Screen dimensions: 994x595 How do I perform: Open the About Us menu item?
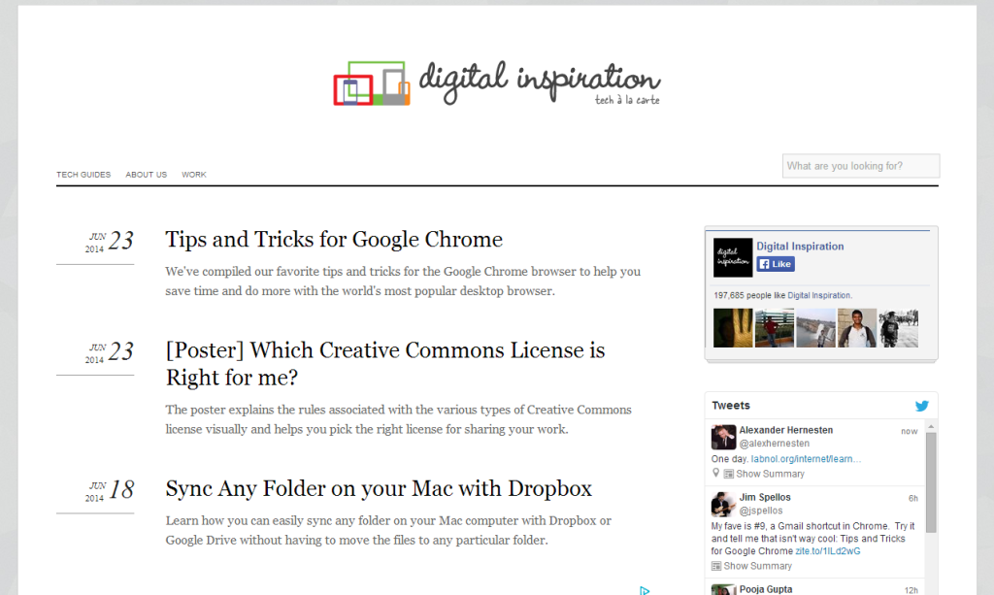coord(146,175)
